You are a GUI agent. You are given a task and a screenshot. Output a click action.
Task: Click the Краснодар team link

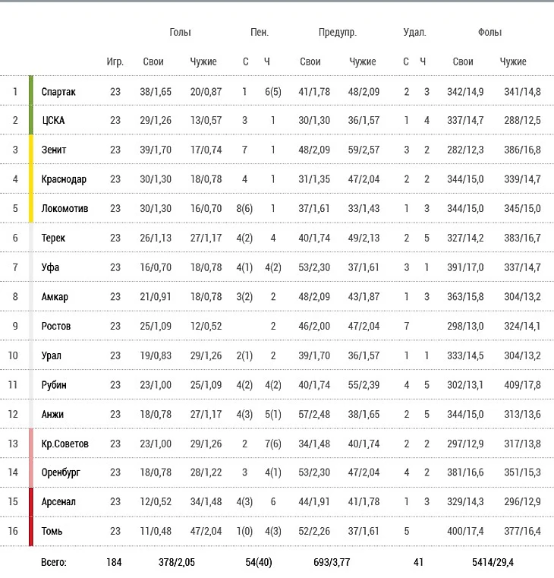coord(64,179)
